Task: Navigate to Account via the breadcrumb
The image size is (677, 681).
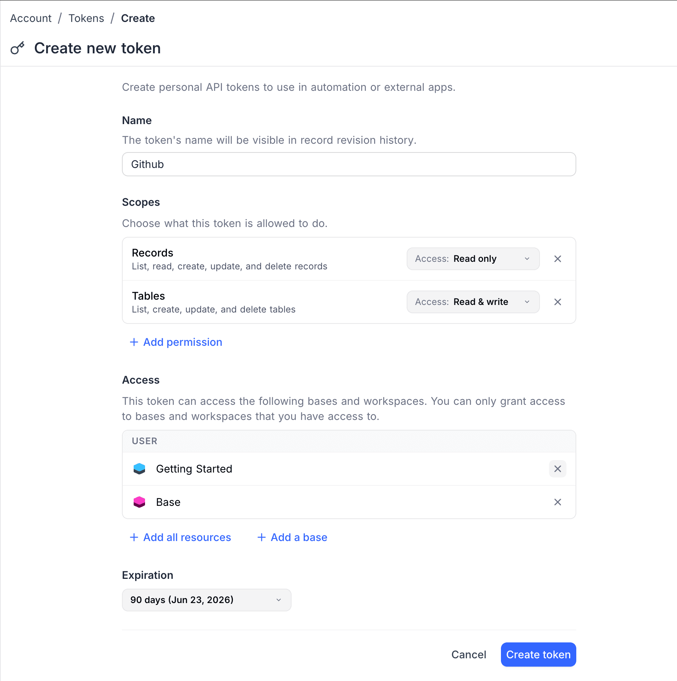Action: tap(30, 18)
